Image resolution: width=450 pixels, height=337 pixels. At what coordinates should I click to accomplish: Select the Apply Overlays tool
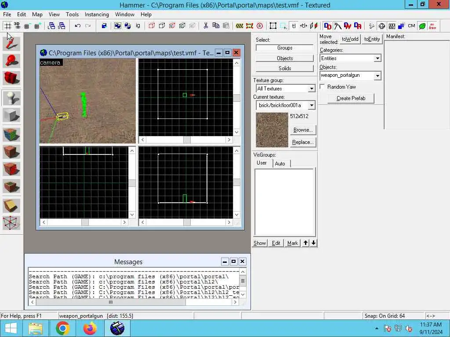[11, 186]
